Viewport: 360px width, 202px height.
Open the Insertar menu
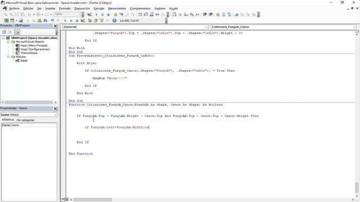(x=50, y=8)
